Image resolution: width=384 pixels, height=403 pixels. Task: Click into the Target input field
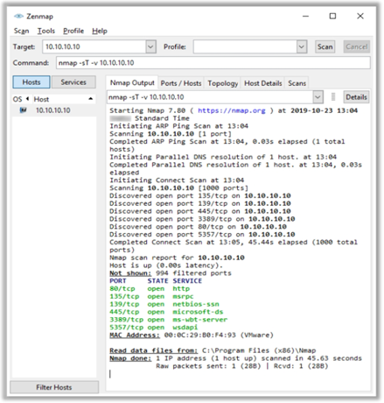click(x=94, y=46)
